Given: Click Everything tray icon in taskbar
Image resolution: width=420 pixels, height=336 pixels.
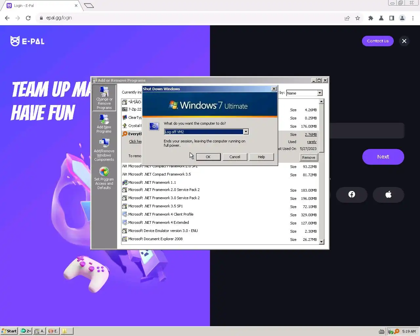Looking at the screenshot, I should 397,331.
